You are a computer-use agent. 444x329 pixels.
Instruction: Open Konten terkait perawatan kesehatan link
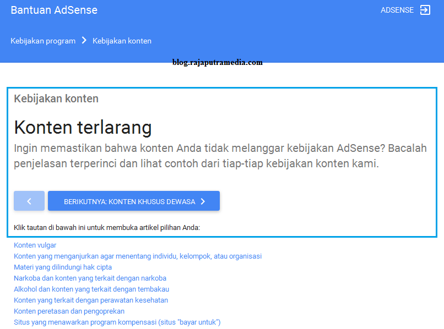coord(91,300)
